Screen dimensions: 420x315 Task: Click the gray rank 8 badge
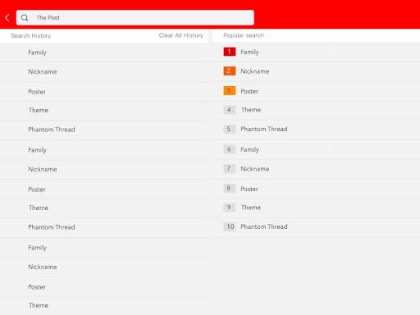click(x=230, y=188)
